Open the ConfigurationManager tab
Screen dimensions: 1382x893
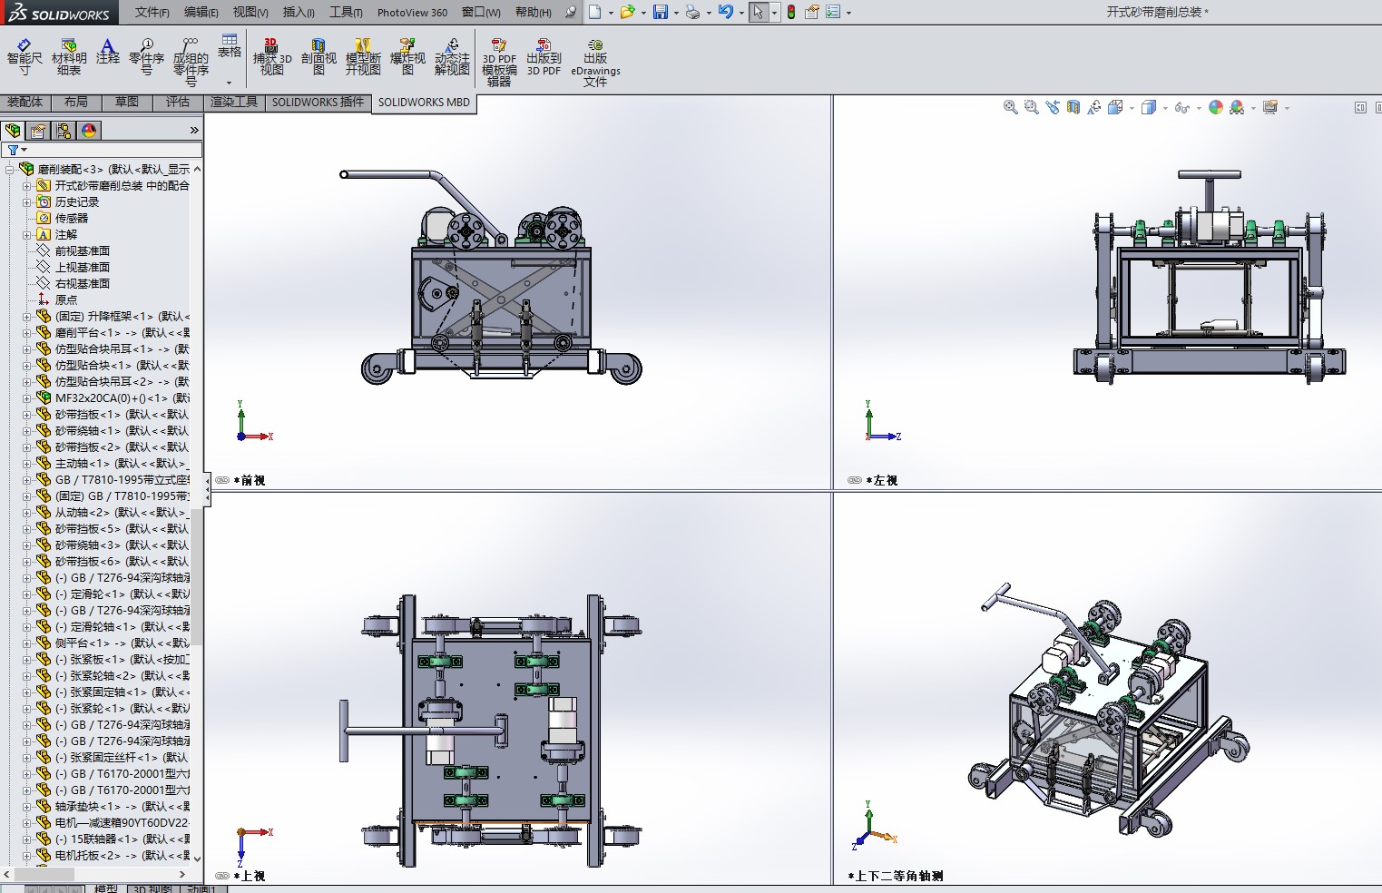click(x=64, y=131)
